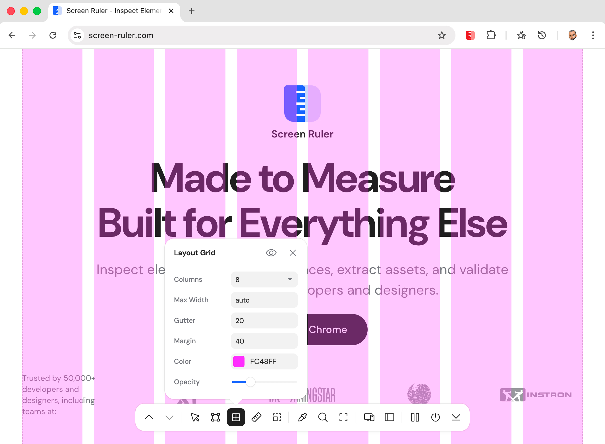
Task: Click the Opacity slider handle
Action: click(250, 382)
